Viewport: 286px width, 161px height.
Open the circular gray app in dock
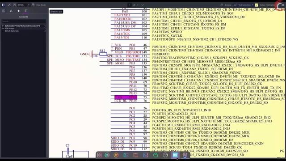(x=165, y=155)
